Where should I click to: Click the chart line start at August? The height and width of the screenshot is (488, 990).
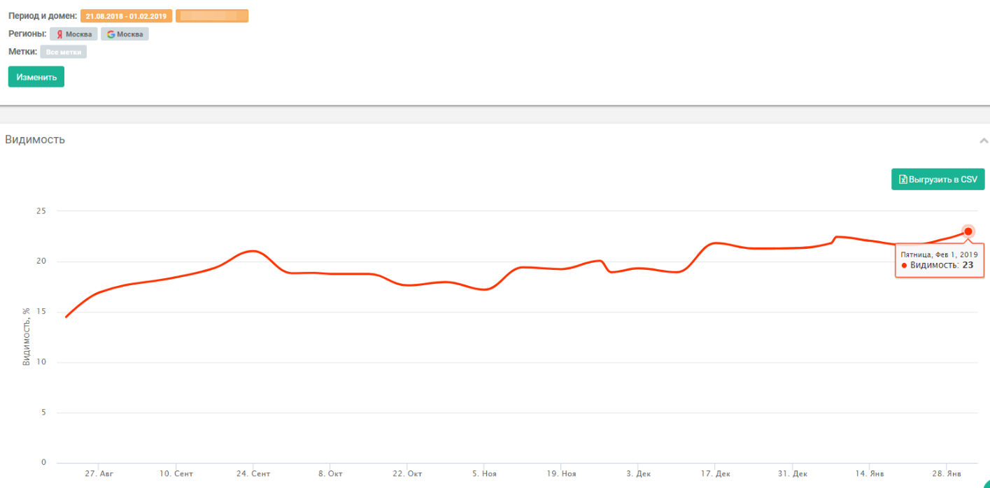[x=66, y=317]
